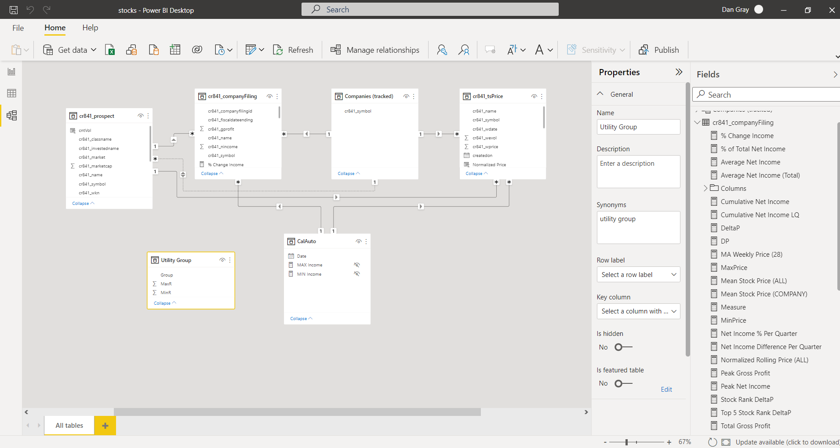Switch to Report view icon
The image size is (840, 448).
pyautogui.click(x=11, y=72)
